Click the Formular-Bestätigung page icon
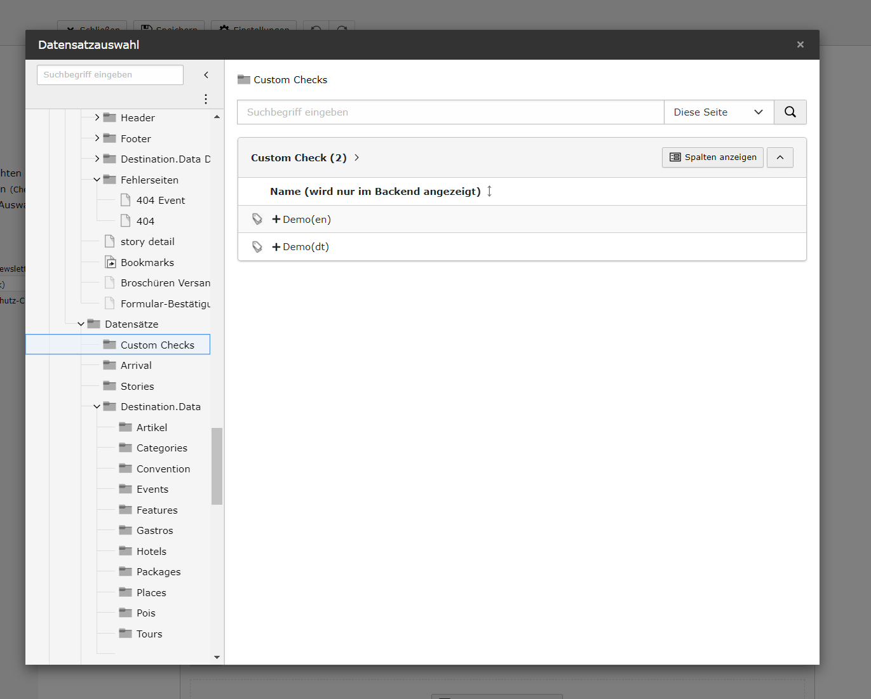The width and height of the screenshot is (871, 699). [110, 303]
